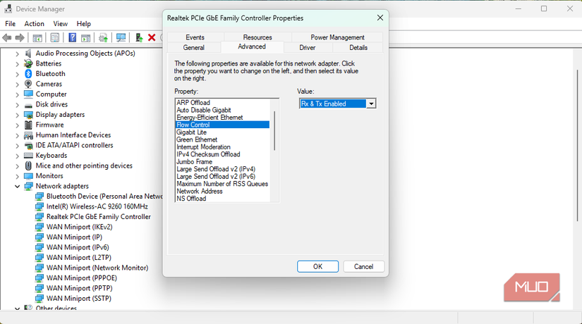
Task: Click the Audio Processing Objects speaker icon
Action: [x=28, y=53]
